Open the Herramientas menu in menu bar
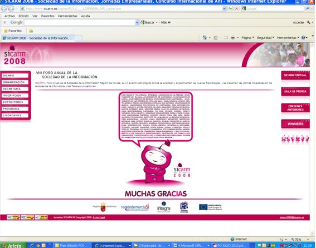316x248 pixels. pos(67,16)
